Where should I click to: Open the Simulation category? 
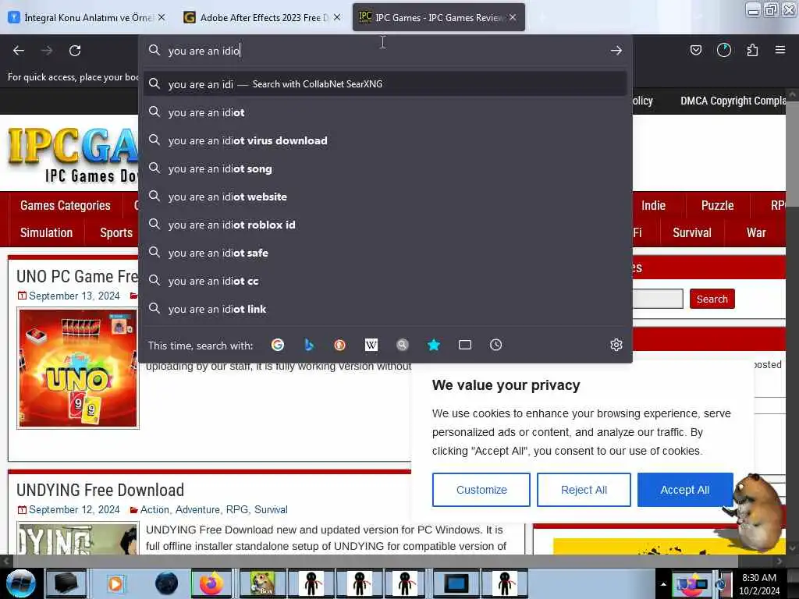click(46, 232)
